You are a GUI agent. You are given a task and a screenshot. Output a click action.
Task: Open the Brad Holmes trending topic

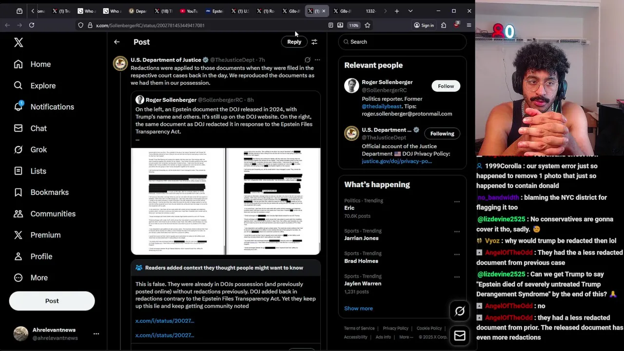(361, 261)
